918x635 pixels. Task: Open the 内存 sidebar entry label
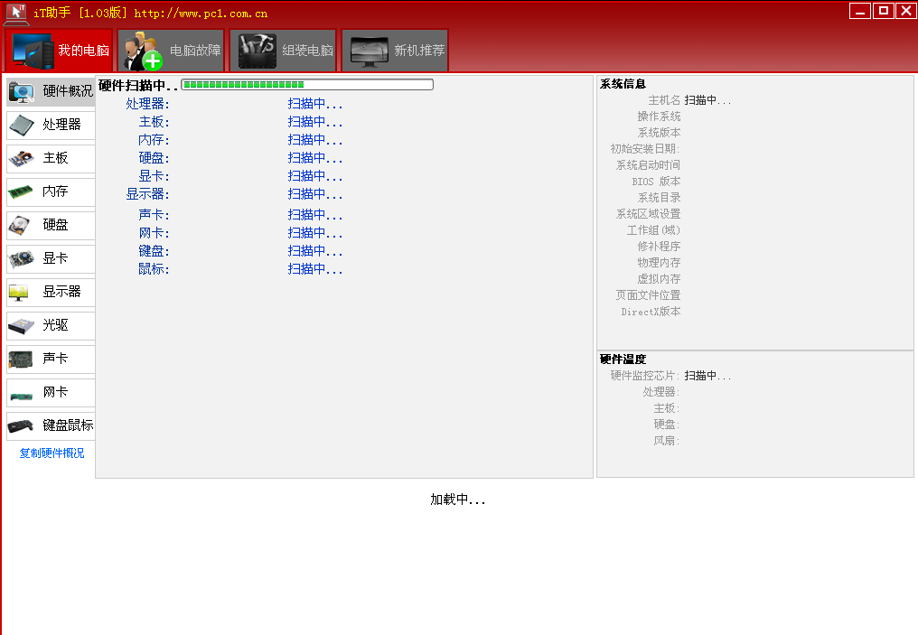coord(56,191)
